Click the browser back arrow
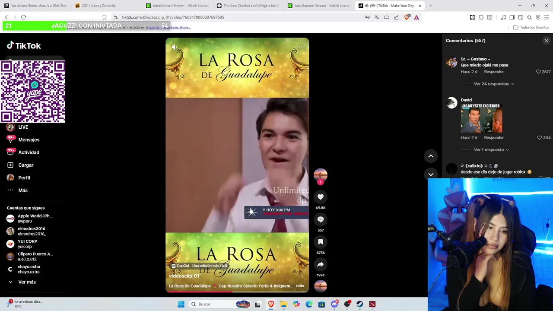Viewport: 553px width, 311px height. point(6,17)
